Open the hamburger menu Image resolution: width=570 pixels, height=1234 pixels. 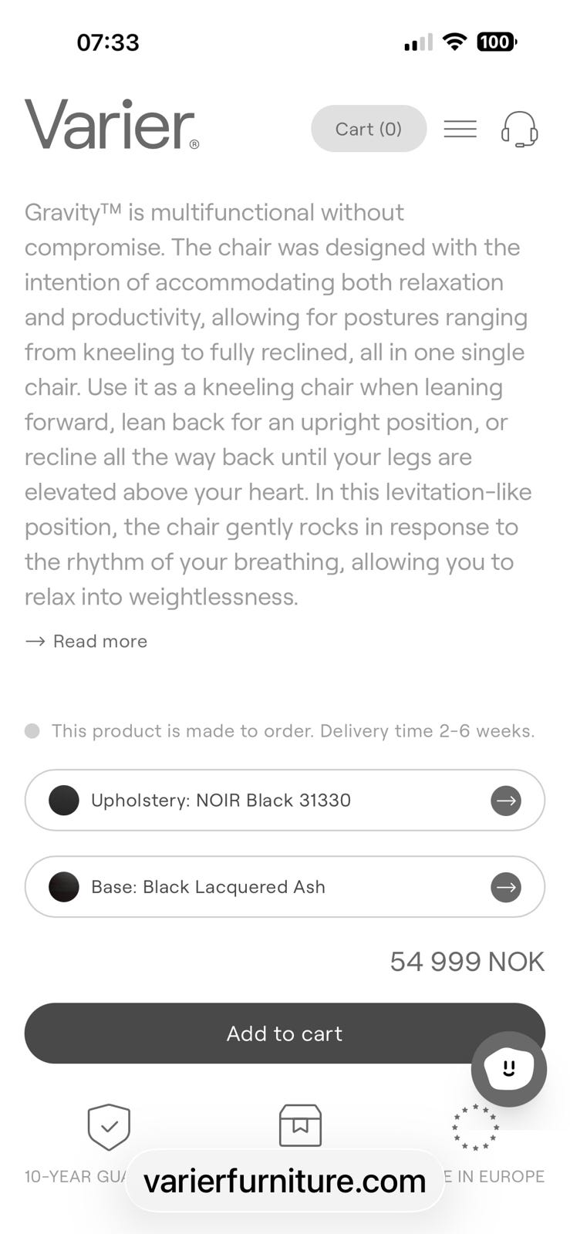click(x=460, y=129)
